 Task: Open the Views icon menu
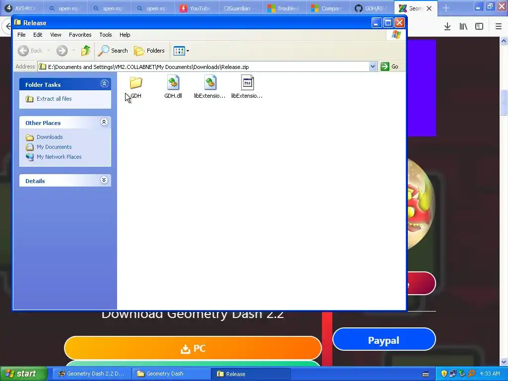(181, 51)
